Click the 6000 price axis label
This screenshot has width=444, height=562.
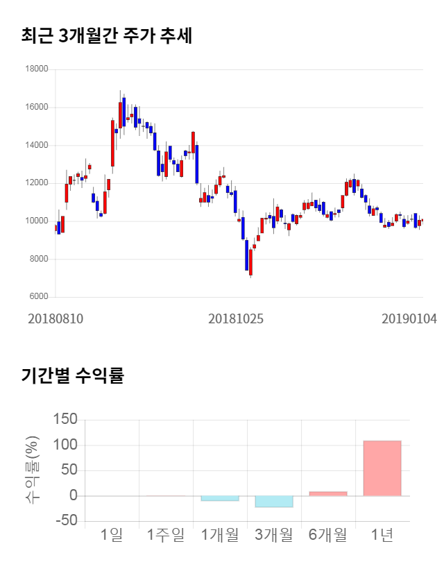click(38, 297)
